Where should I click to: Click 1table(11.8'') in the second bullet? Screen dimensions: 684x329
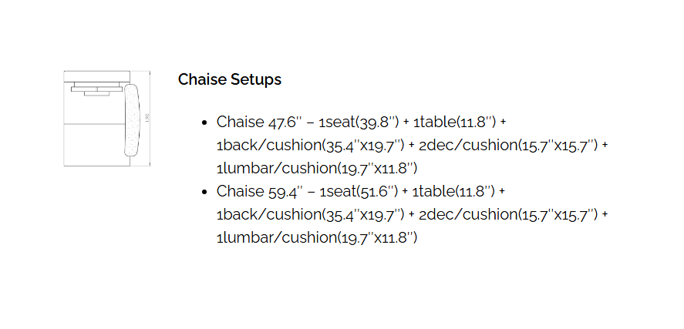tap(453, 191)
